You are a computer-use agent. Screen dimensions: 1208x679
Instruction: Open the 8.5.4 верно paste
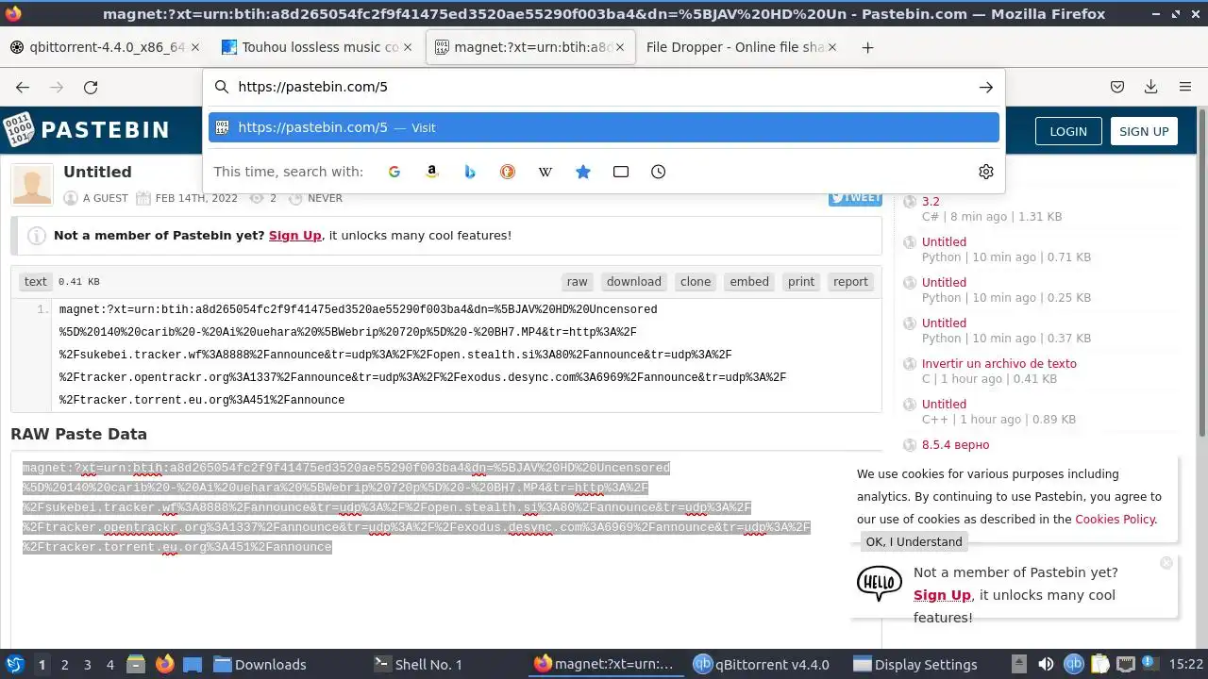click(x=955, y=444)
